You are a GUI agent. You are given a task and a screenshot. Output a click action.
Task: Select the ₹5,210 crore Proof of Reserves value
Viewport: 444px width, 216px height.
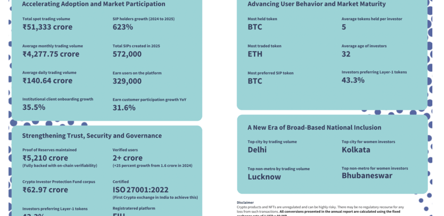point(45,158)
